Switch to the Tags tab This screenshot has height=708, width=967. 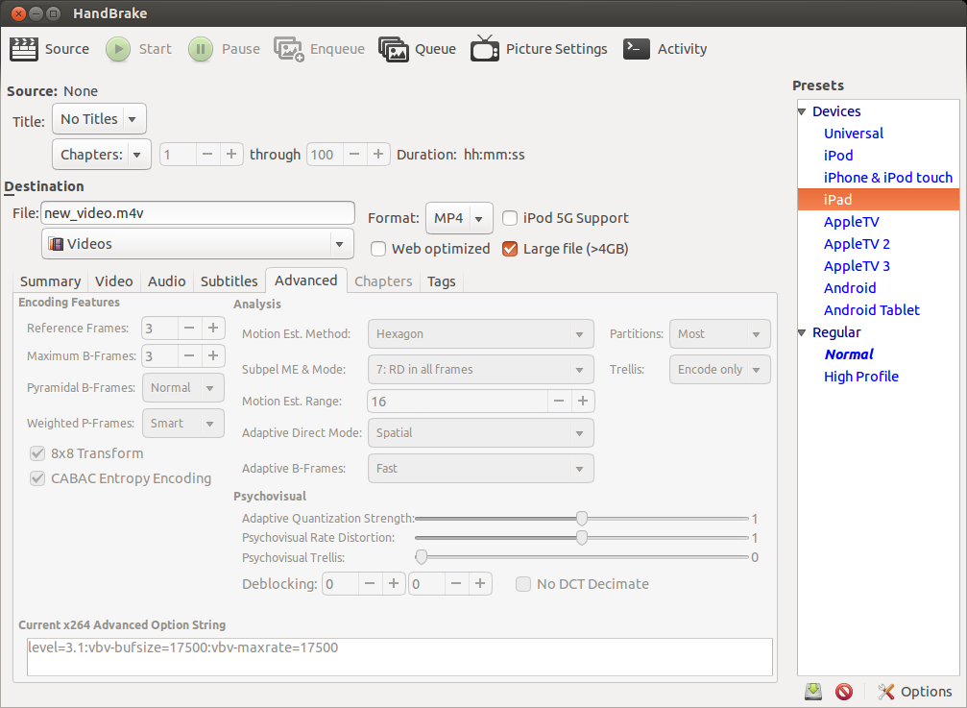pyautogui.click(x=442, y=281)
